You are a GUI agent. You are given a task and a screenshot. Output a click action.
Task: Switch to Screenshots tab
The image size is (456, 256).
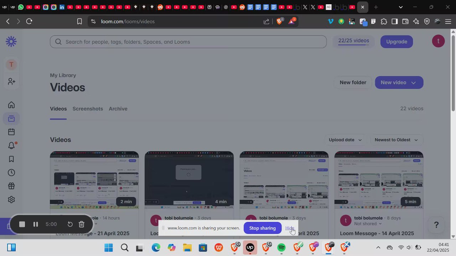(88, 109)
